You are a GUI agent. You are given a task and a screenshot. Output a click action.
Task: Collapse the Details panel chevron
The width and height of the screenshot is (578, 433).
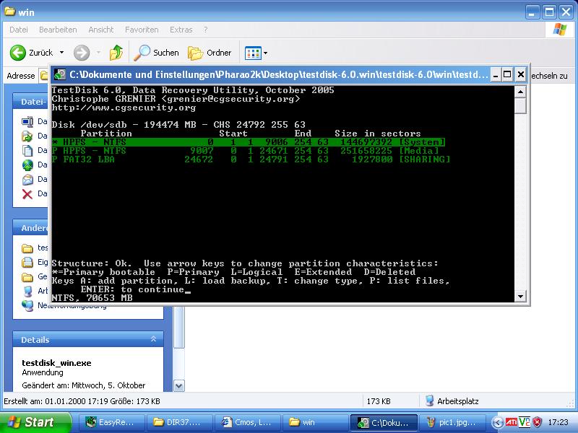click(x=153, y=339)
